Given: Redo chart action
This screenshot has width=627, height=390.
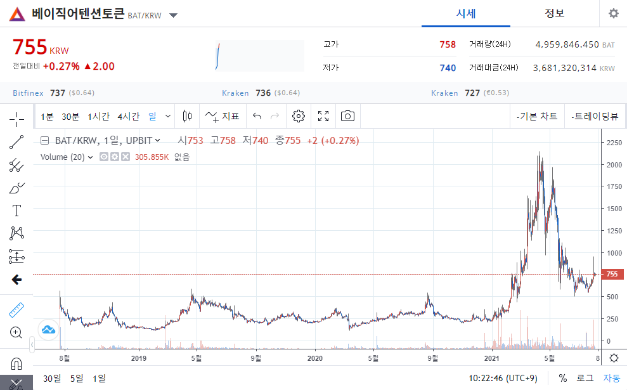Looking at the screenshot, I should coord(275,117).
